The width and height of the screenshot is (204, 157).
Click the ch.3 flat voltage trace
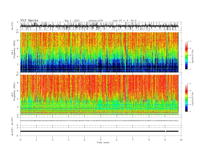tap(99, 121)
